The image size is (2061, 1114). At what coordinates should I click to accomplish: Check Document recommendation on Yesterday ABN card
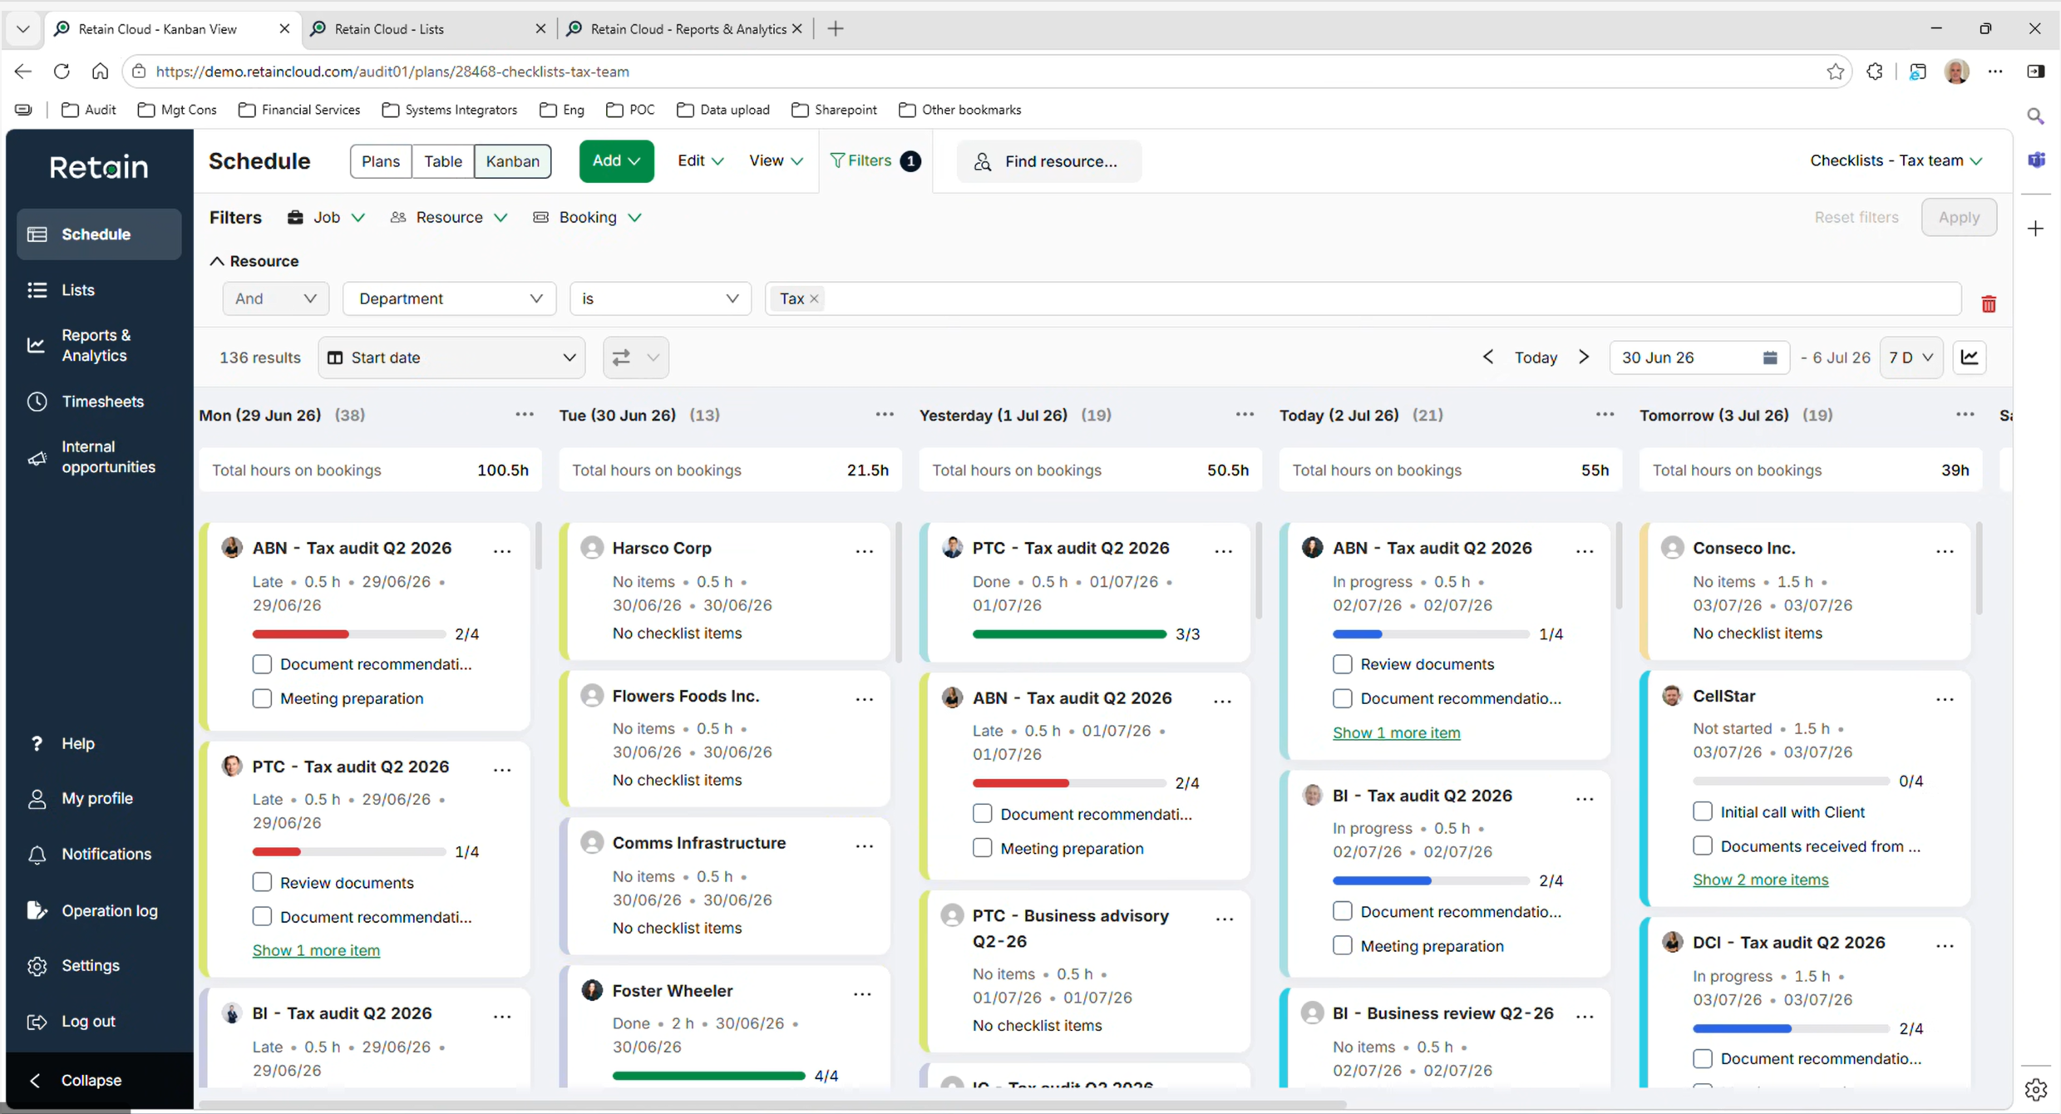pyautogui.click(x=982, y=814)
